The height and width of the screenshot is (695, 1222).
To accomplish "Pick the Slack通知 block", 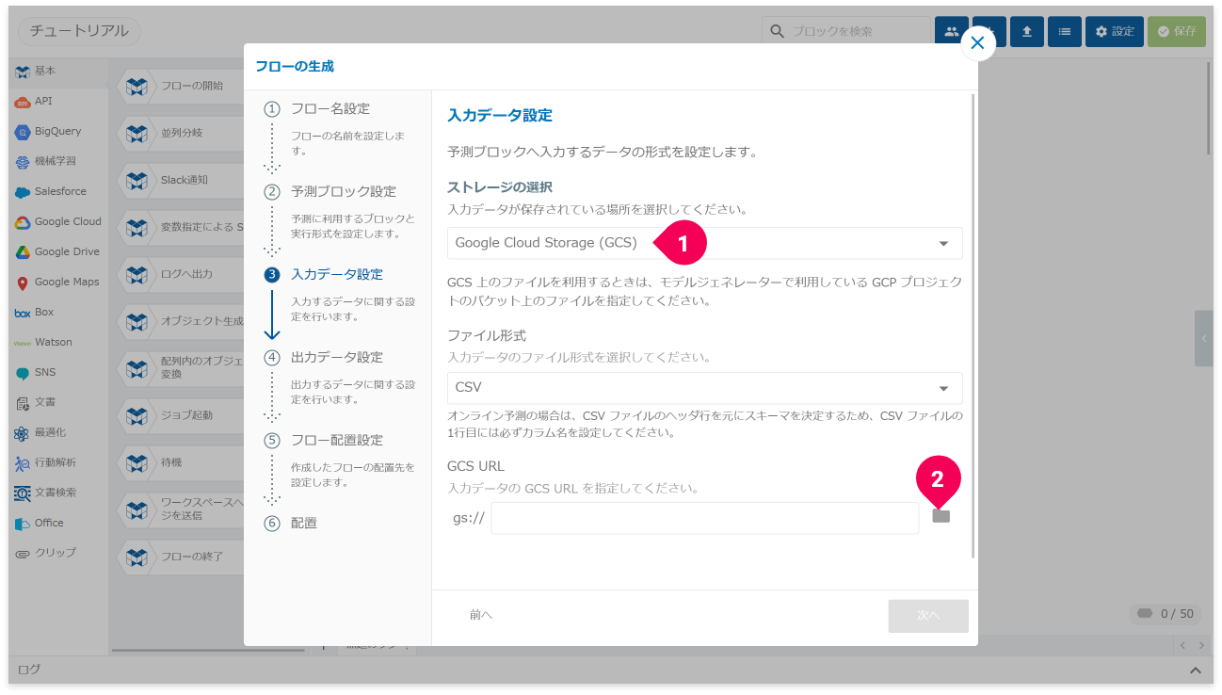I will (x=181, y=180).
